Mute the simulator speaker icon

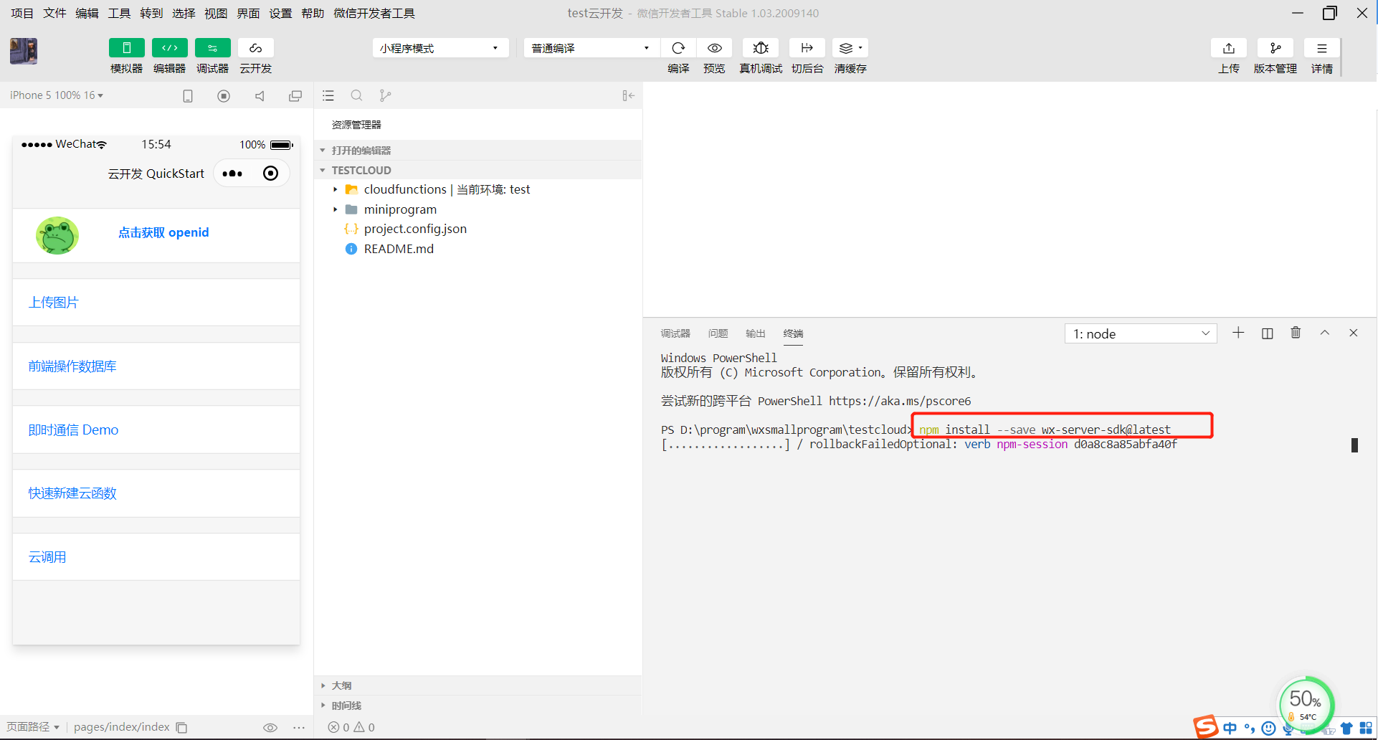click(260, 95)
